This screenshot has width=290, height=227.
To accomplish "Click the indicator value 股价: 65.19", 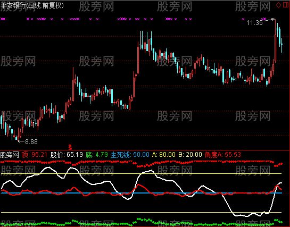I will pyautogui.click(x=67, y=155).
